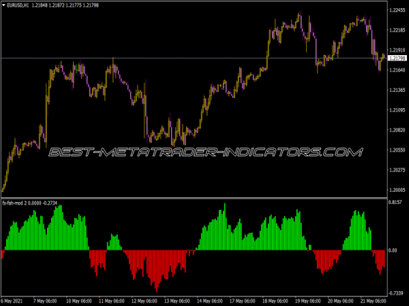Click the 18 May 06:00 time label
This screenshot has height=306, width=409.
pos(275,301)
